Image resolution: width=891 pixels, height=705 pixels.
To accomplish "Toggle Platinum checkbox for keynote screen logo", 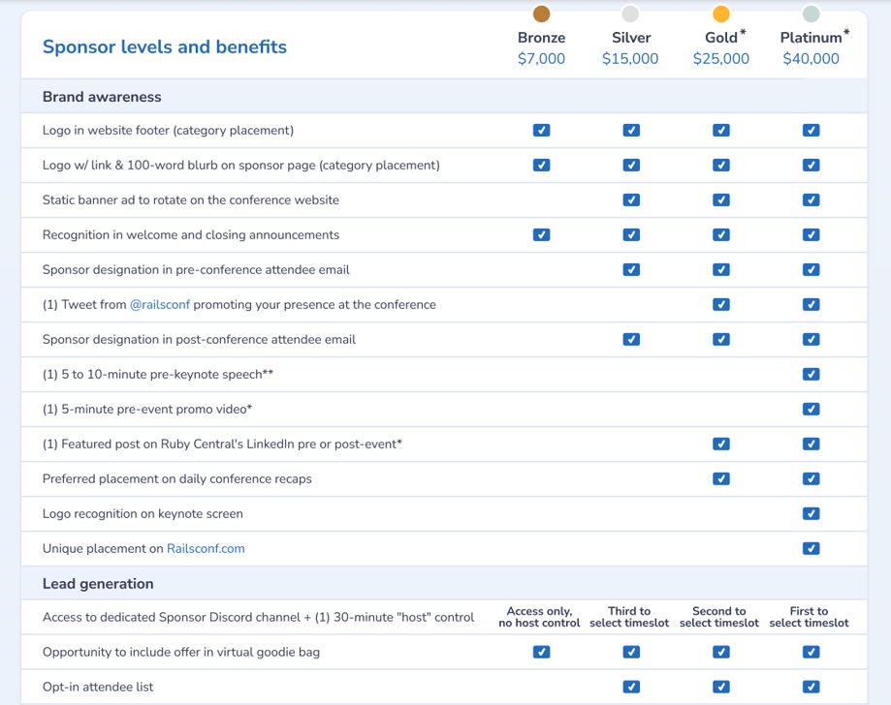I will 811,513.
